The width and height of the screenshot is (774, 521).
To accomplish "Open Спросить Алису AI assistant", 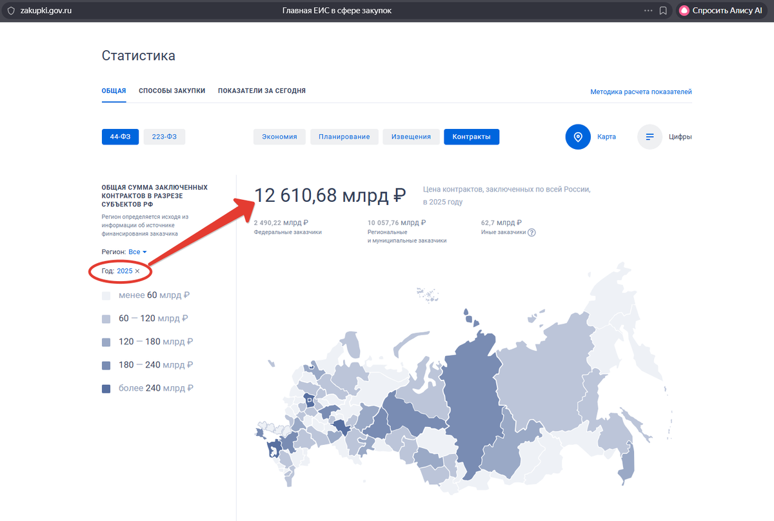I will [x=722, y=10].
